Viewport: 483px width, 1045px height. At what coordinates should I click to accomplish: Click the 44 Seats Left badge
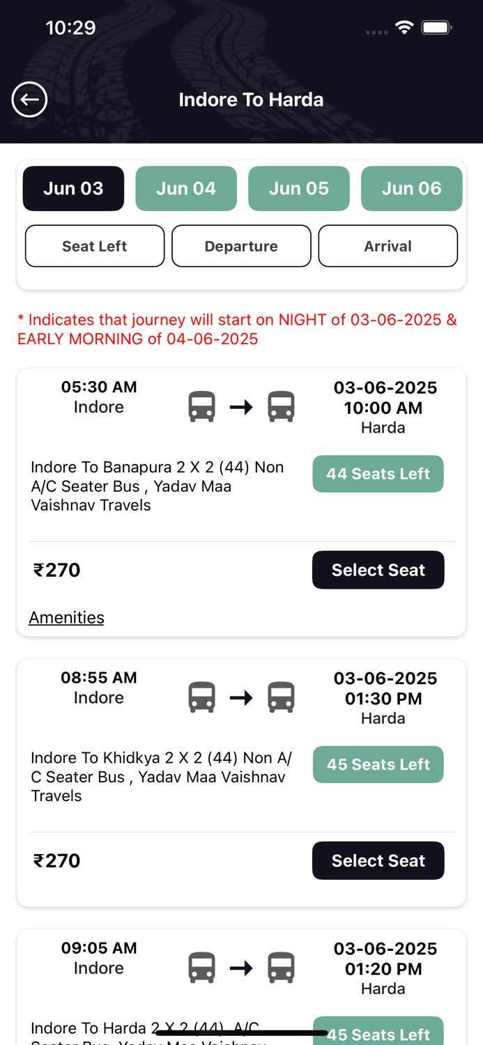coord(378,474)
